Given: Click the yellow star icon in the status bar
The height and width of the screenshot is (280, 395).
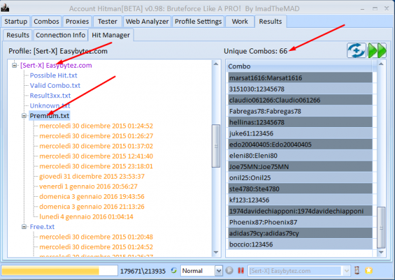Looking at the screenshot, I should coord(369,270).
